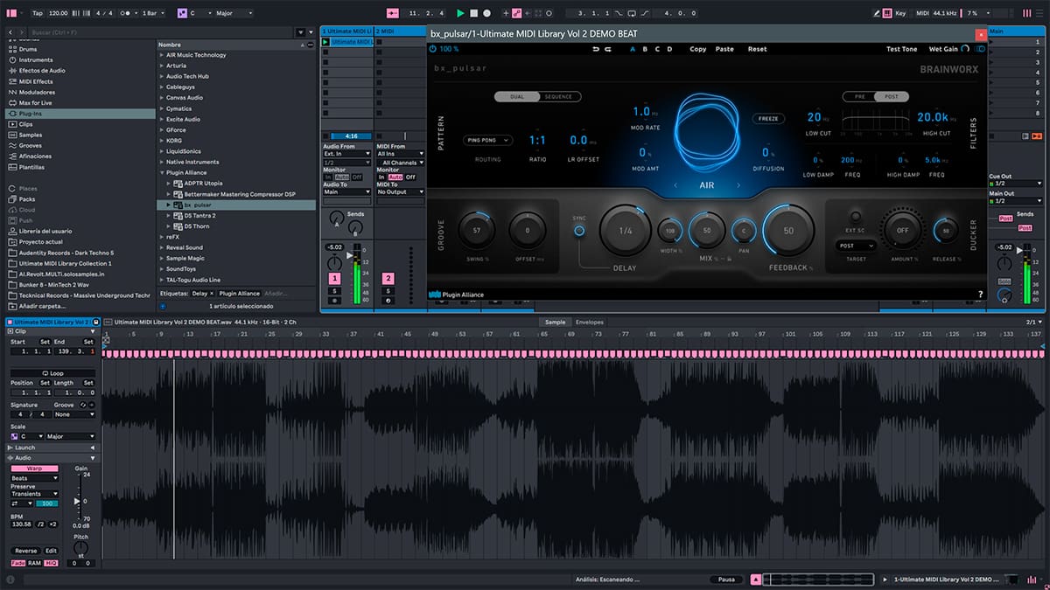
Task: Open the Beats warp mode dropdown
Action: tap(34, 478)
